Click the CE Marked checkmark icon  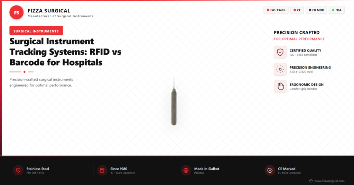[270, 171]
